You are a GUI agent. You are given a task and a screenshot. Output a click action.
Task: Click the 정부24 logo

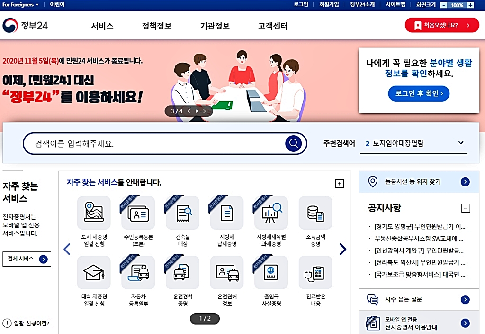[25, 26]
